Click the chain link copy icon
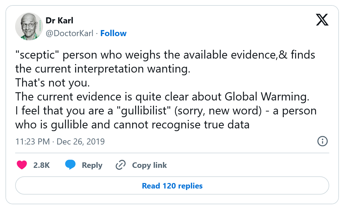Image resolution: width=345 pixels, height=207 pixels. [121, 165]
